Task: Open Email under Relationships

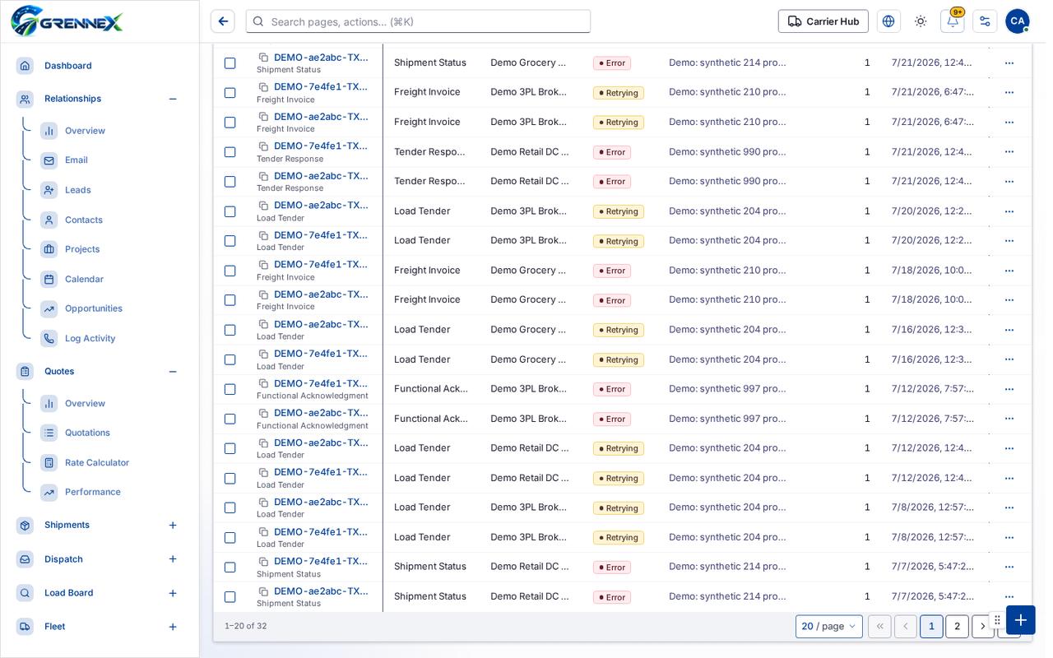Action: [77, 160]
